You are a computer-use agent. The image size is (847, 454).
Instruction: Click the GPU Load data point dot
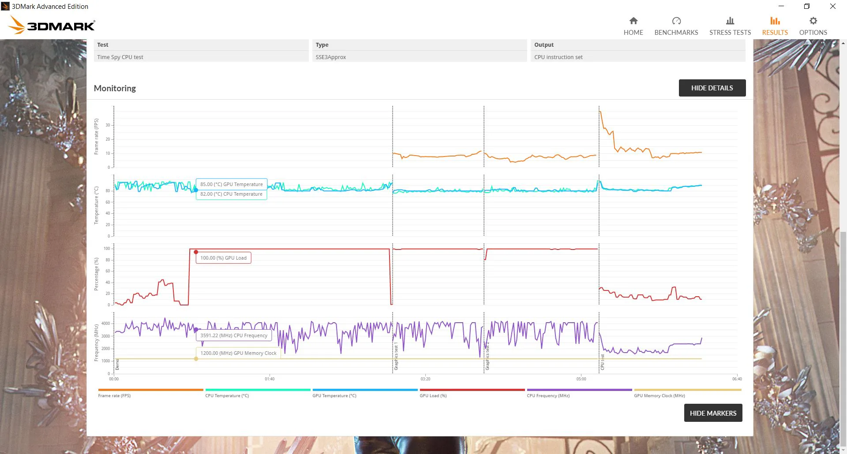(196, 252)
